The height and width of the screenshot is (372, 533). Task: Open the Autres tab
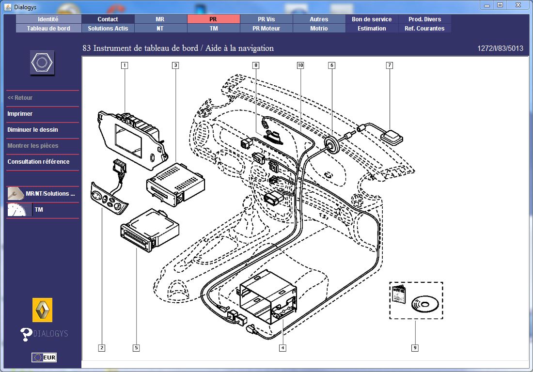coord(319,19)
